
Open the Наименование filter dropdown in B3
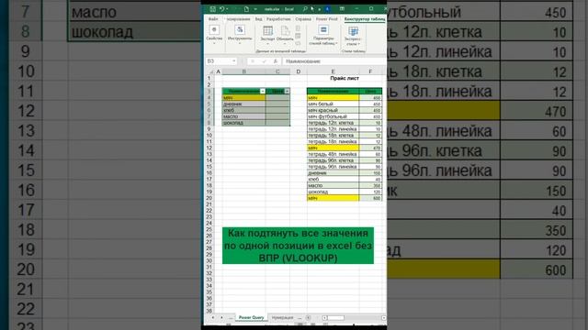click(263, 92)
